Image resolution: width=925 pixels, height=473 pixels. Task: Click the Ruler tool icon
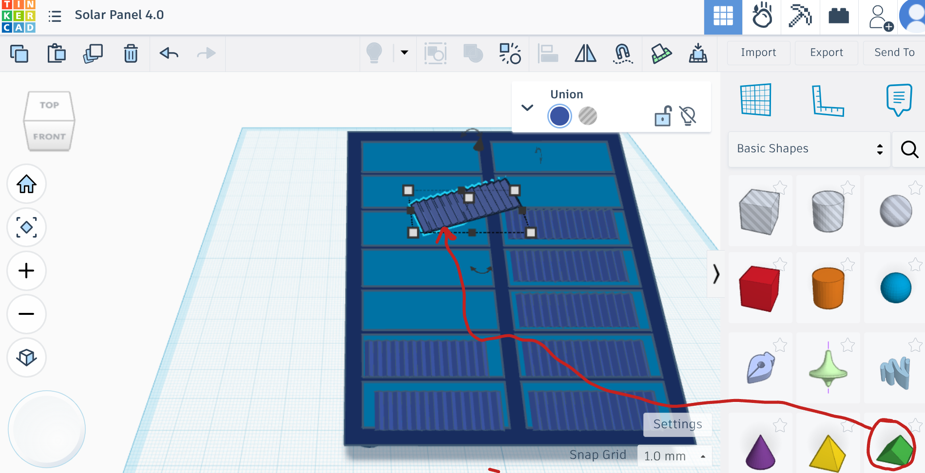pyautogui.click(x=828, y=101)
